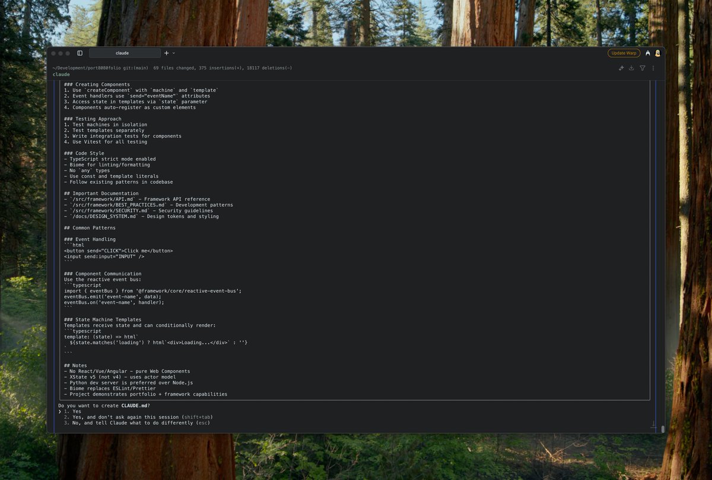
Task: Click the button send="CLICK" code line
Action: pos(118,251)
